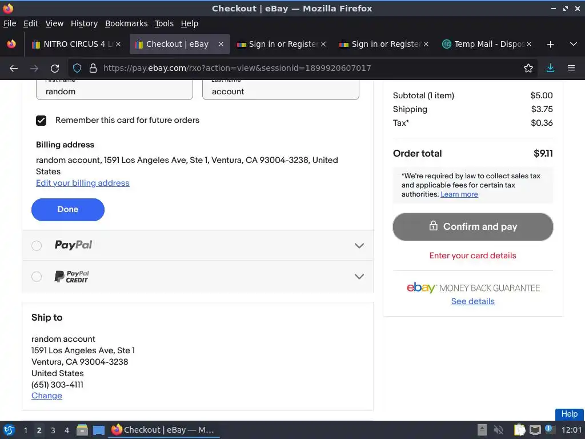Open the View menu
The width and height of the screenshot is (585, 439).
click(54, 23)
